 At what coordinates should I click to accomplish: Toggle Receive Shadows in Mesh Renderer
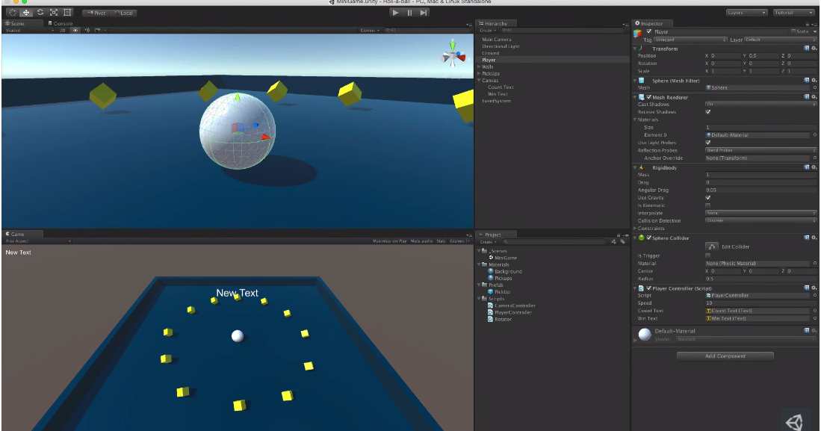click(706, 111)
